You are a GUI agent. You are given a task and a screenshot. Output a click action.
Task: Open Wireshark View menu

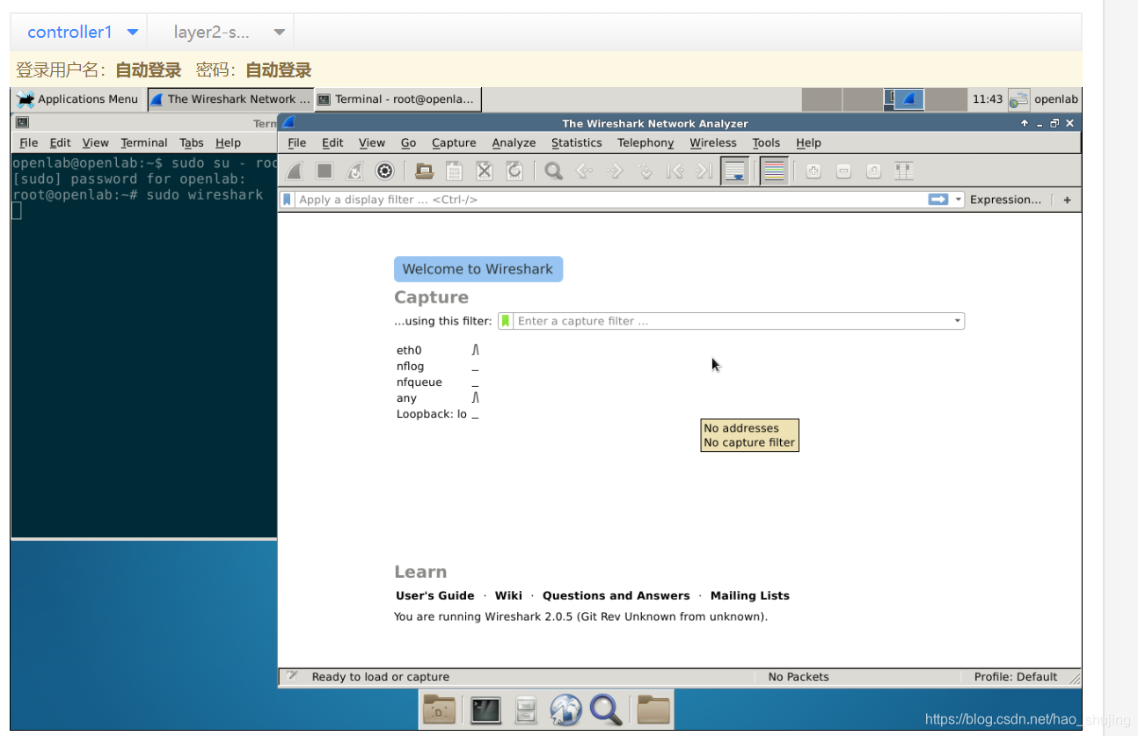click(x=372, y=142)
